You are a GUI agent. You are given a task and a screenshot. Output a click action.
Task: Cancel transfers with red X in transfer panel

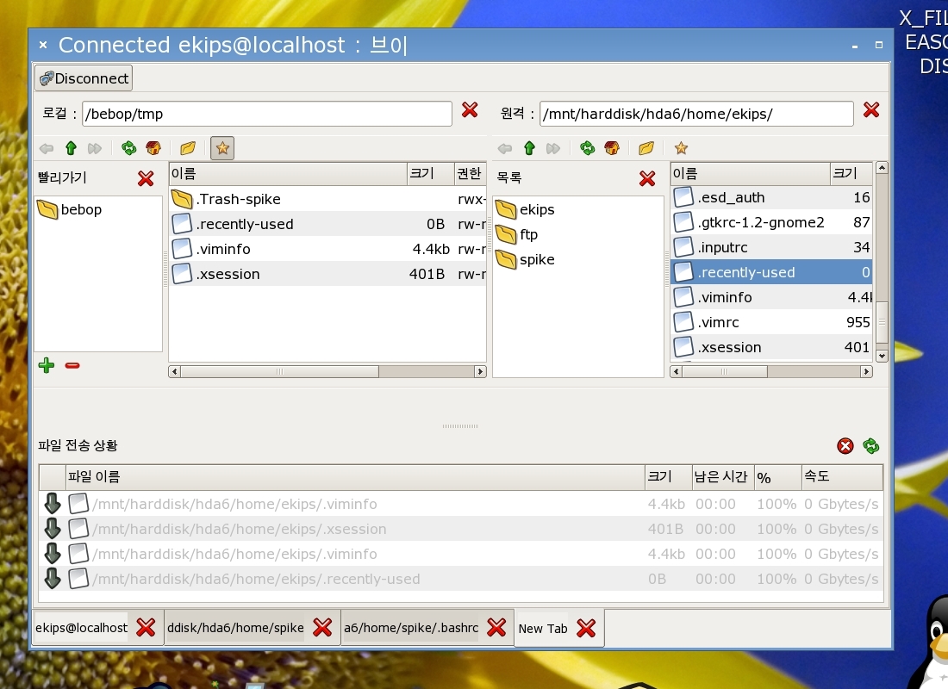click(845, 445)
